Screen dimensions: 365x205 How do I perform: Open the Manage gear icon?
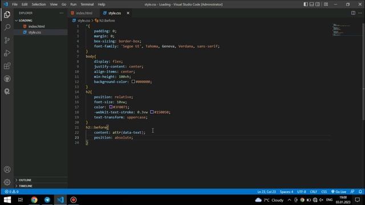tap(7, 182)
